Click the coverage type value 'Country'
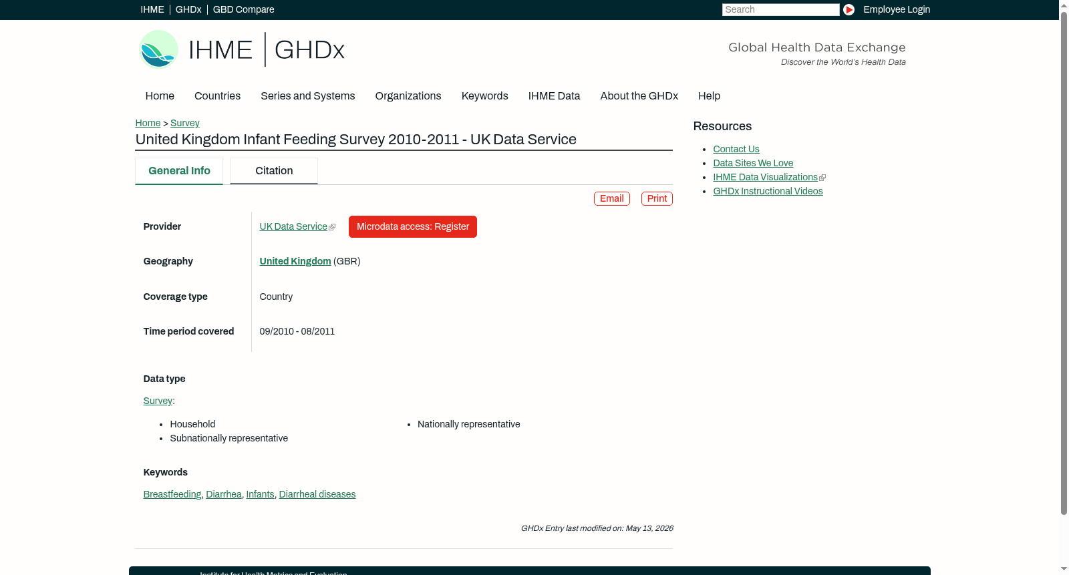 coord(276,297)
